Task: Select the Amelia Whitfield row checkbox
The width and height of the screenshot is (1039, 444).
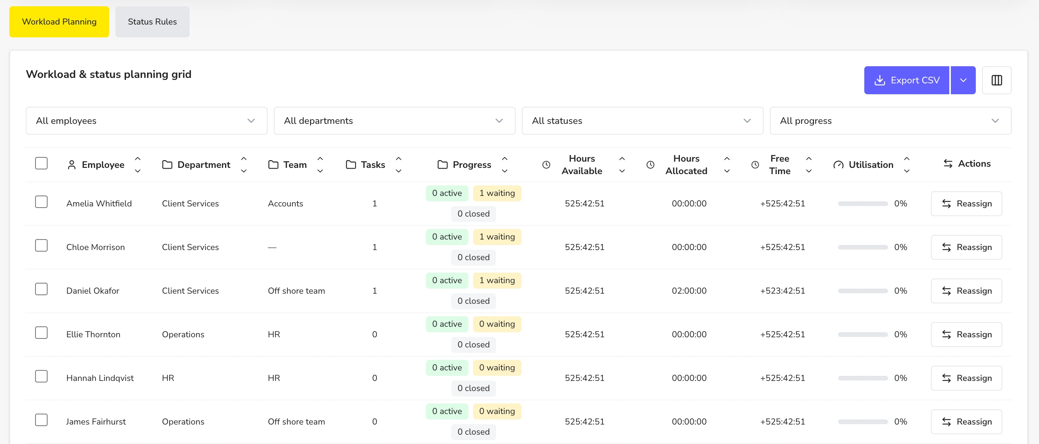Action: pyautogui.click(x=41, y=201)
